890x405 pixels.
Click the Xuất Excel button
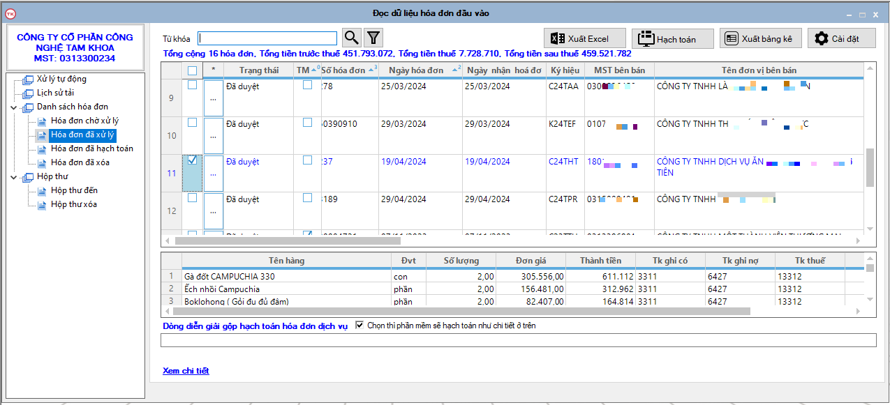click(585, 38)
